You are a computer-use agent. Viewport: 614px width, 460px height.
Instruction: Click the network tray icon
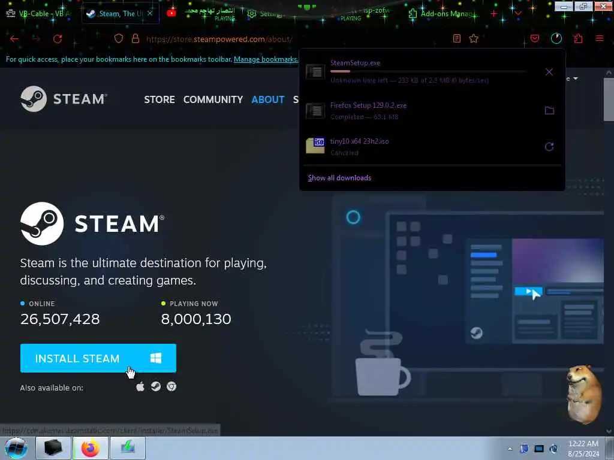[x=553, y=449]
